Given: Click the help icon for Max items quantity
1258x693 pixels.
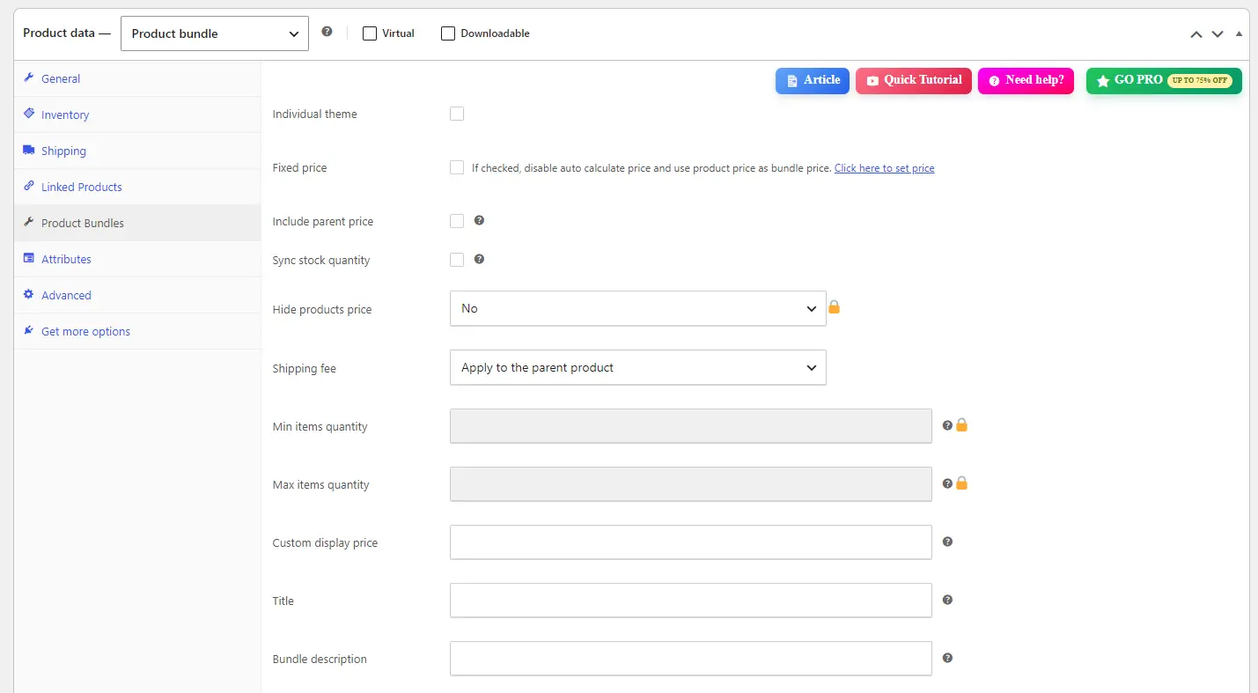Looking at the screenshot, I should coord(947,483).
